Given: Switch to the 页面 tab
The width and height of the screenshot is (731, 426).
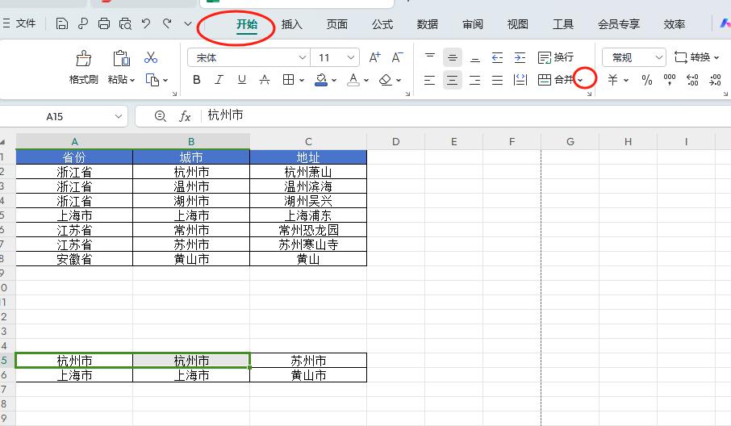Looking at the screenshot, I should pos(337,24).
